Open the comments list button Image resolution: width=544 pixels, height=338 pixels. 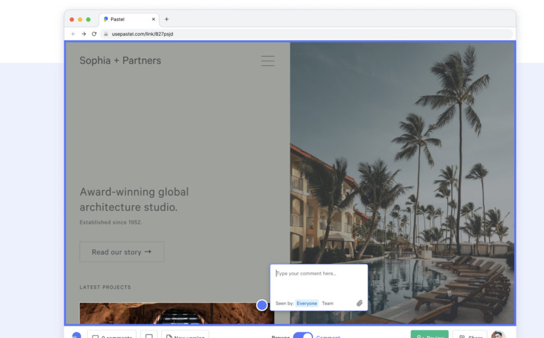point(112,335)
